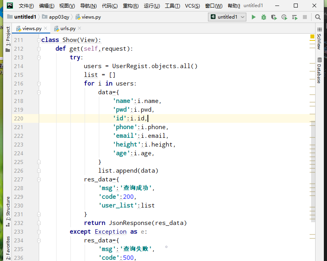Run the untitled1 configuration

[x=253, y=17]
